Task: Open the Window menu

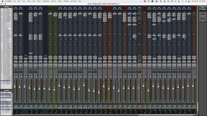Action: (66, 1)
